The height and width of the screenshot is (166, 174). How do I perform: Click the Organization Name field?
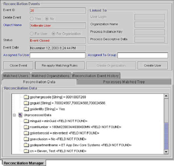150,24
